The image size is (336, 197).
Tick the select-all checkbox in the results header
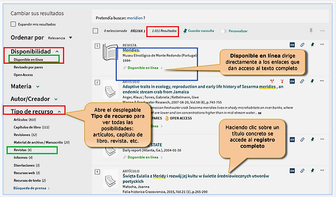click(x=95, y=31)
